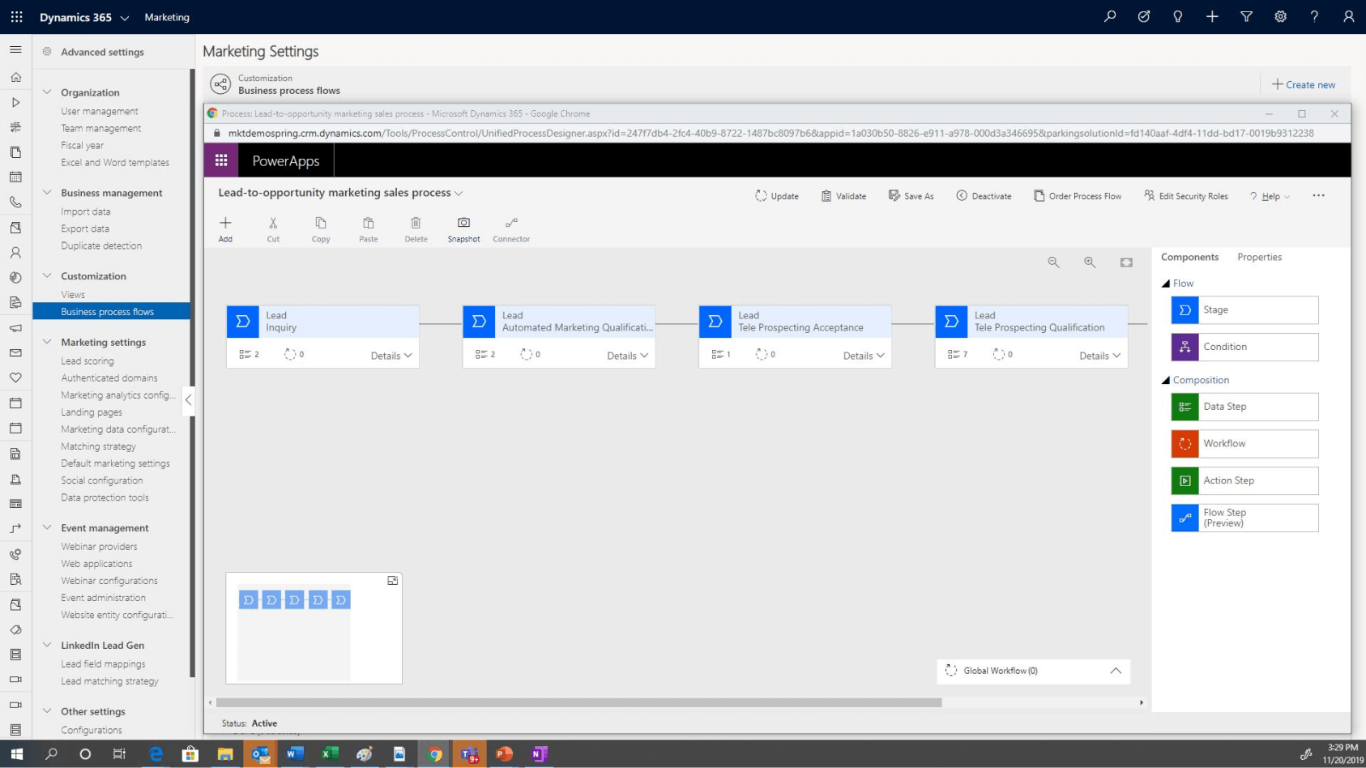Expand the Global Workflow panel chevron
This screenshot has height=768, width=1366.
click(1116, 671)
